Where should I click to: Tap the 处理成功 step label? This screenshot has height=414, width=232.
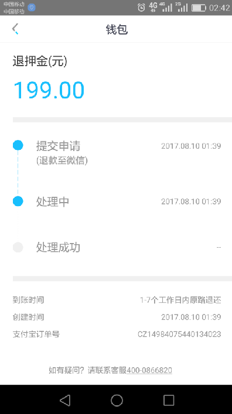tap(58, 247)
